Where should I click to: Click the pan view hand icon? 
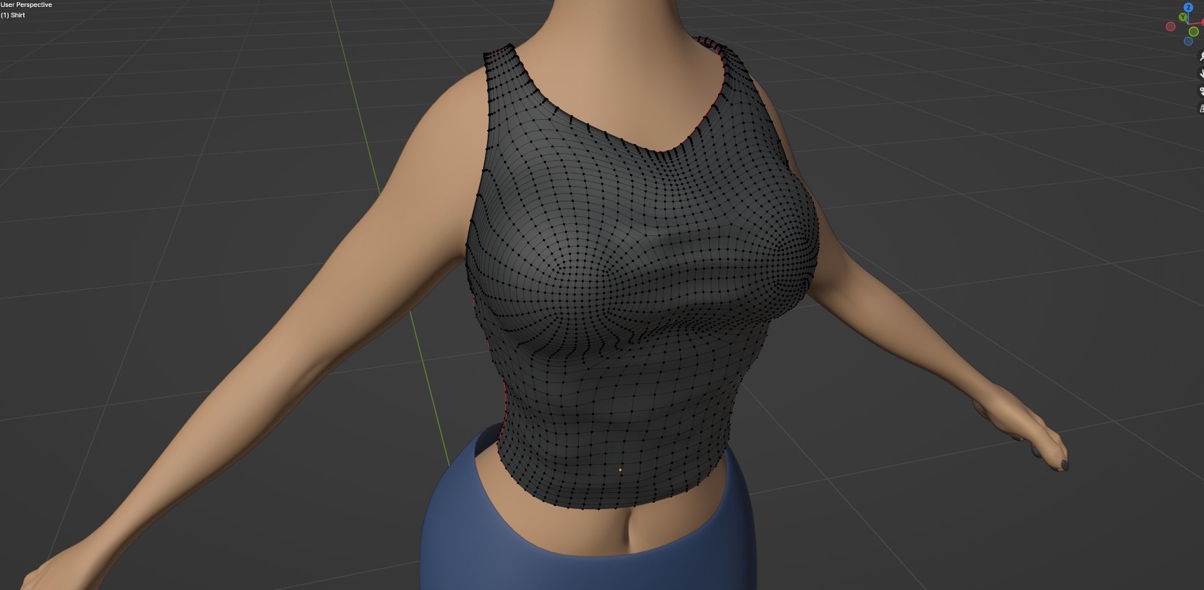[x=1201, y=73]
